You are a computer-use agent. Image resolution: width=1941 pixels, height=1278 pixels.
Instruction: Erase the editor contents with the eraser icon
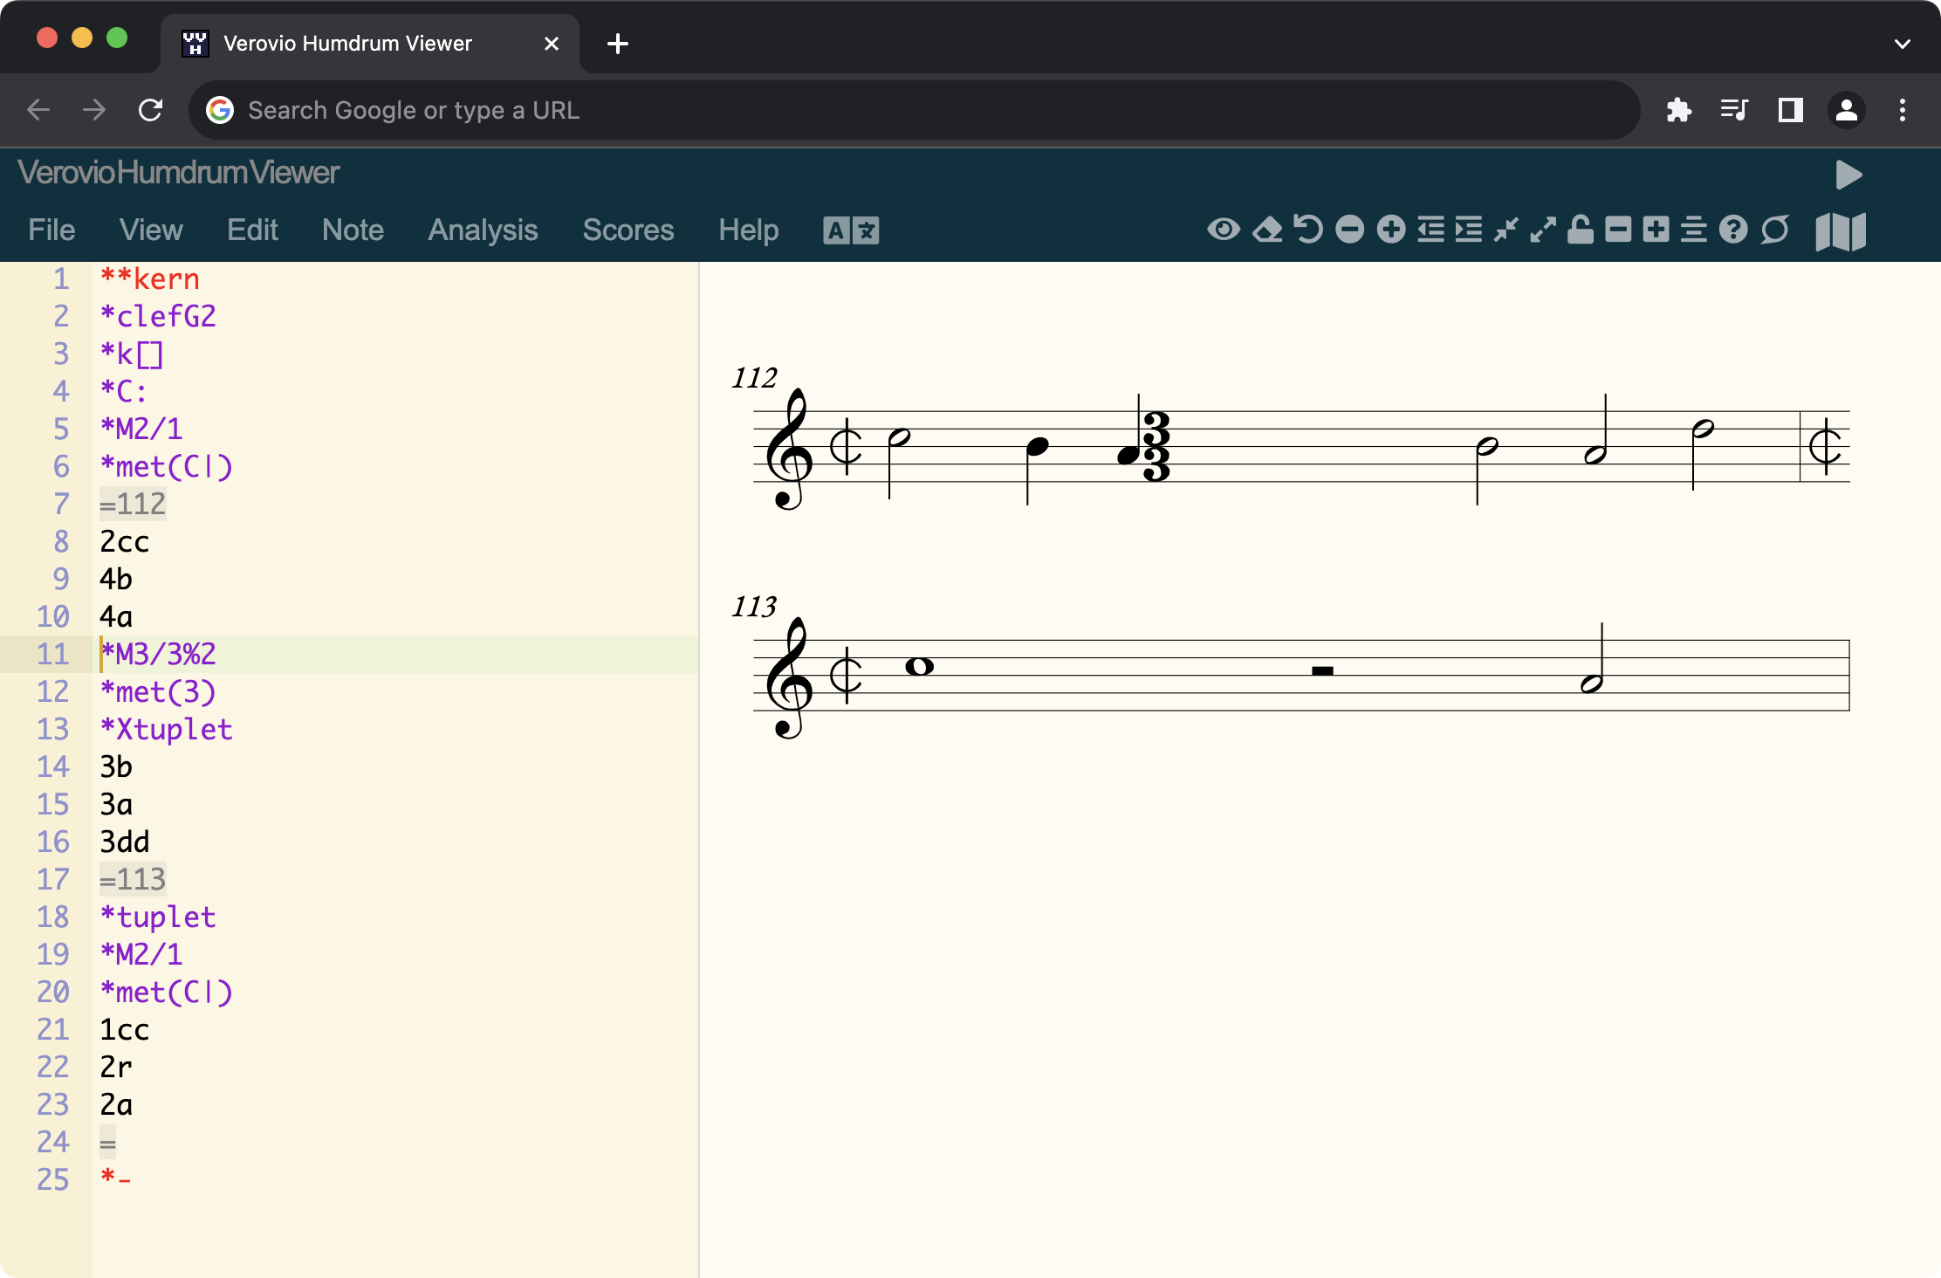[1267, 230]
